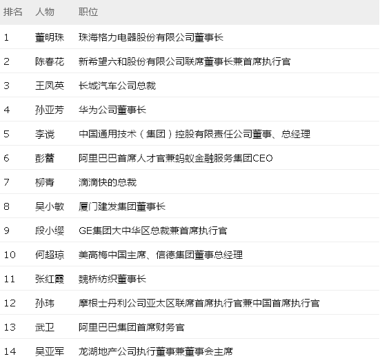Click the 魏桥纺织董事长 cell
Image resolution: width=391 pixels, height=361 pixels.
coord(112,279)
